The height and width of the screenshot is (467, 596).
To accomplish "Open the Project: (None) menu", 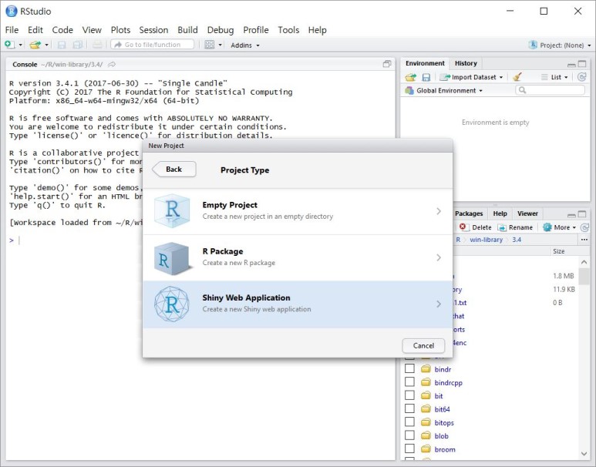I will pos(560,45).
